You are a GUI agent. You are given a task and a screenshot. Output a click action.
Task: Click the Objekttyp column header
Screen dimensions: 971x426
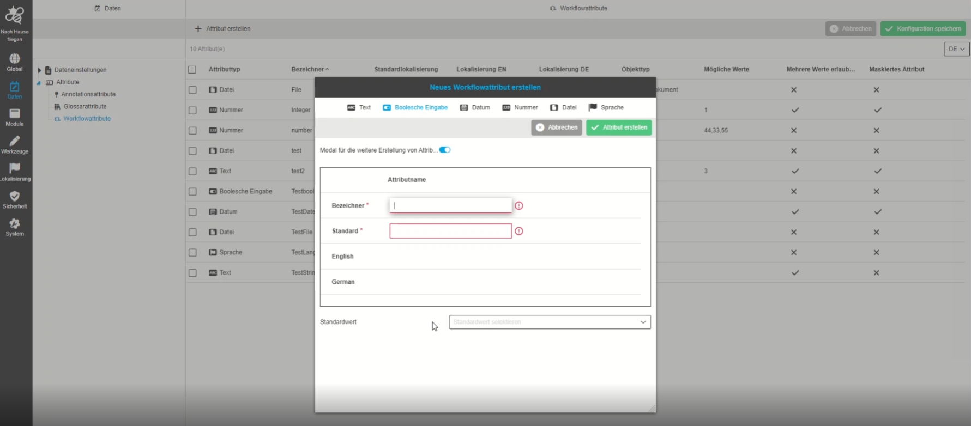pyautogui.click(x=636, y=70)
